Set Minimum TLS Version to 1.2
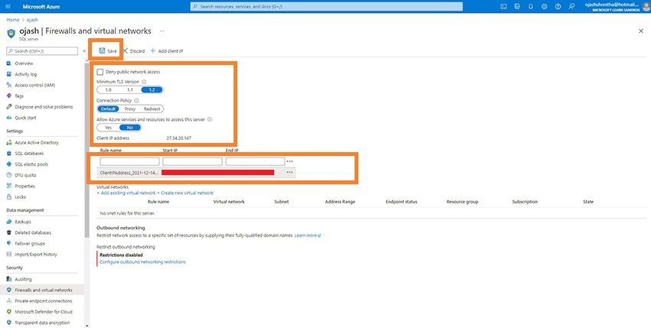Screen dimensions: 651x328 click(152, 89)
